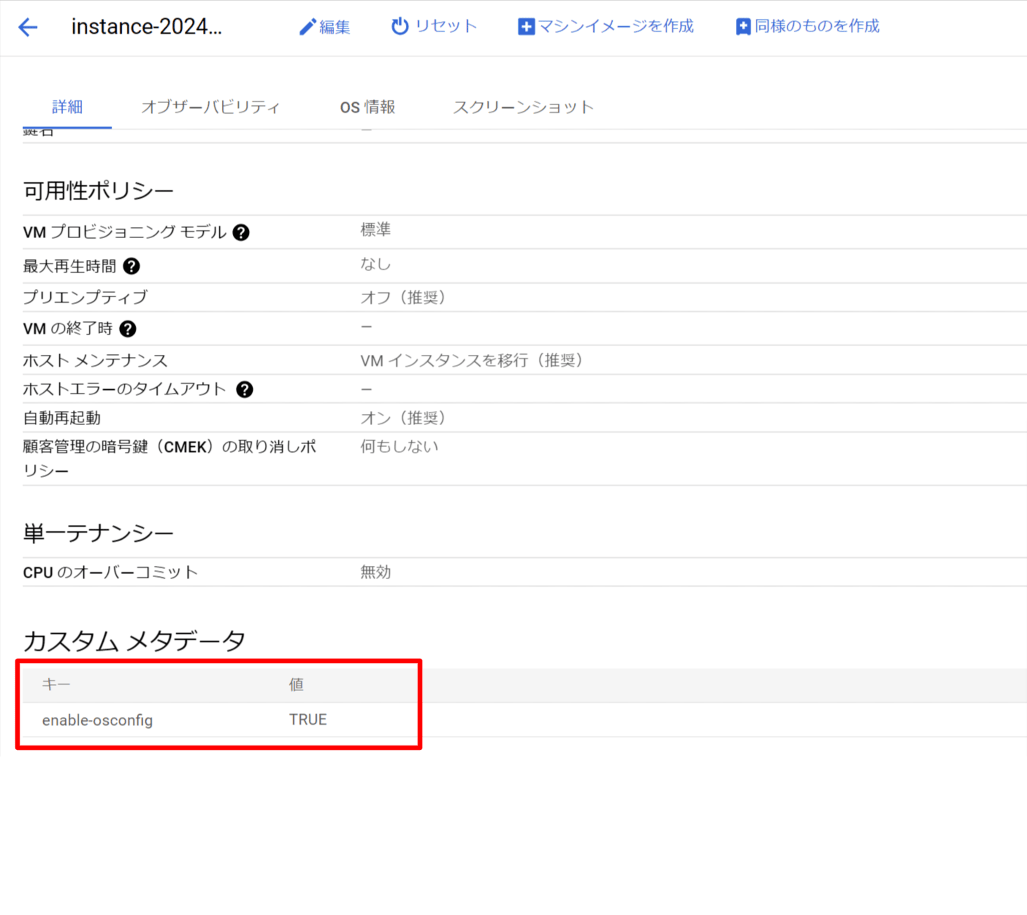
Task: Click the オフ（推奨） value
Action: [403, 297]
